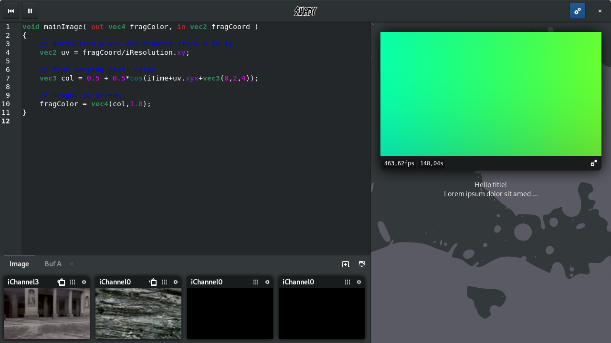The width and height of the screenshot is (611, 343).
Task: Switch to the Image tab
Action: (19, 264)
